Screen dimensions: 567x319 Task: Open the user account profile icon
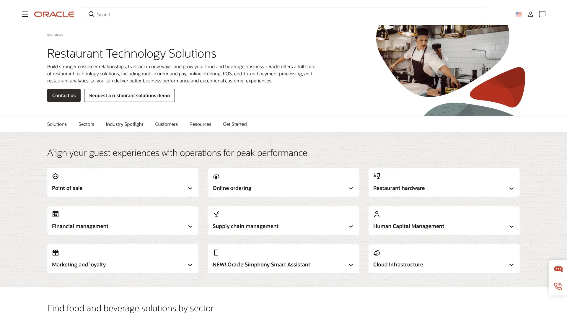point(530,14)
